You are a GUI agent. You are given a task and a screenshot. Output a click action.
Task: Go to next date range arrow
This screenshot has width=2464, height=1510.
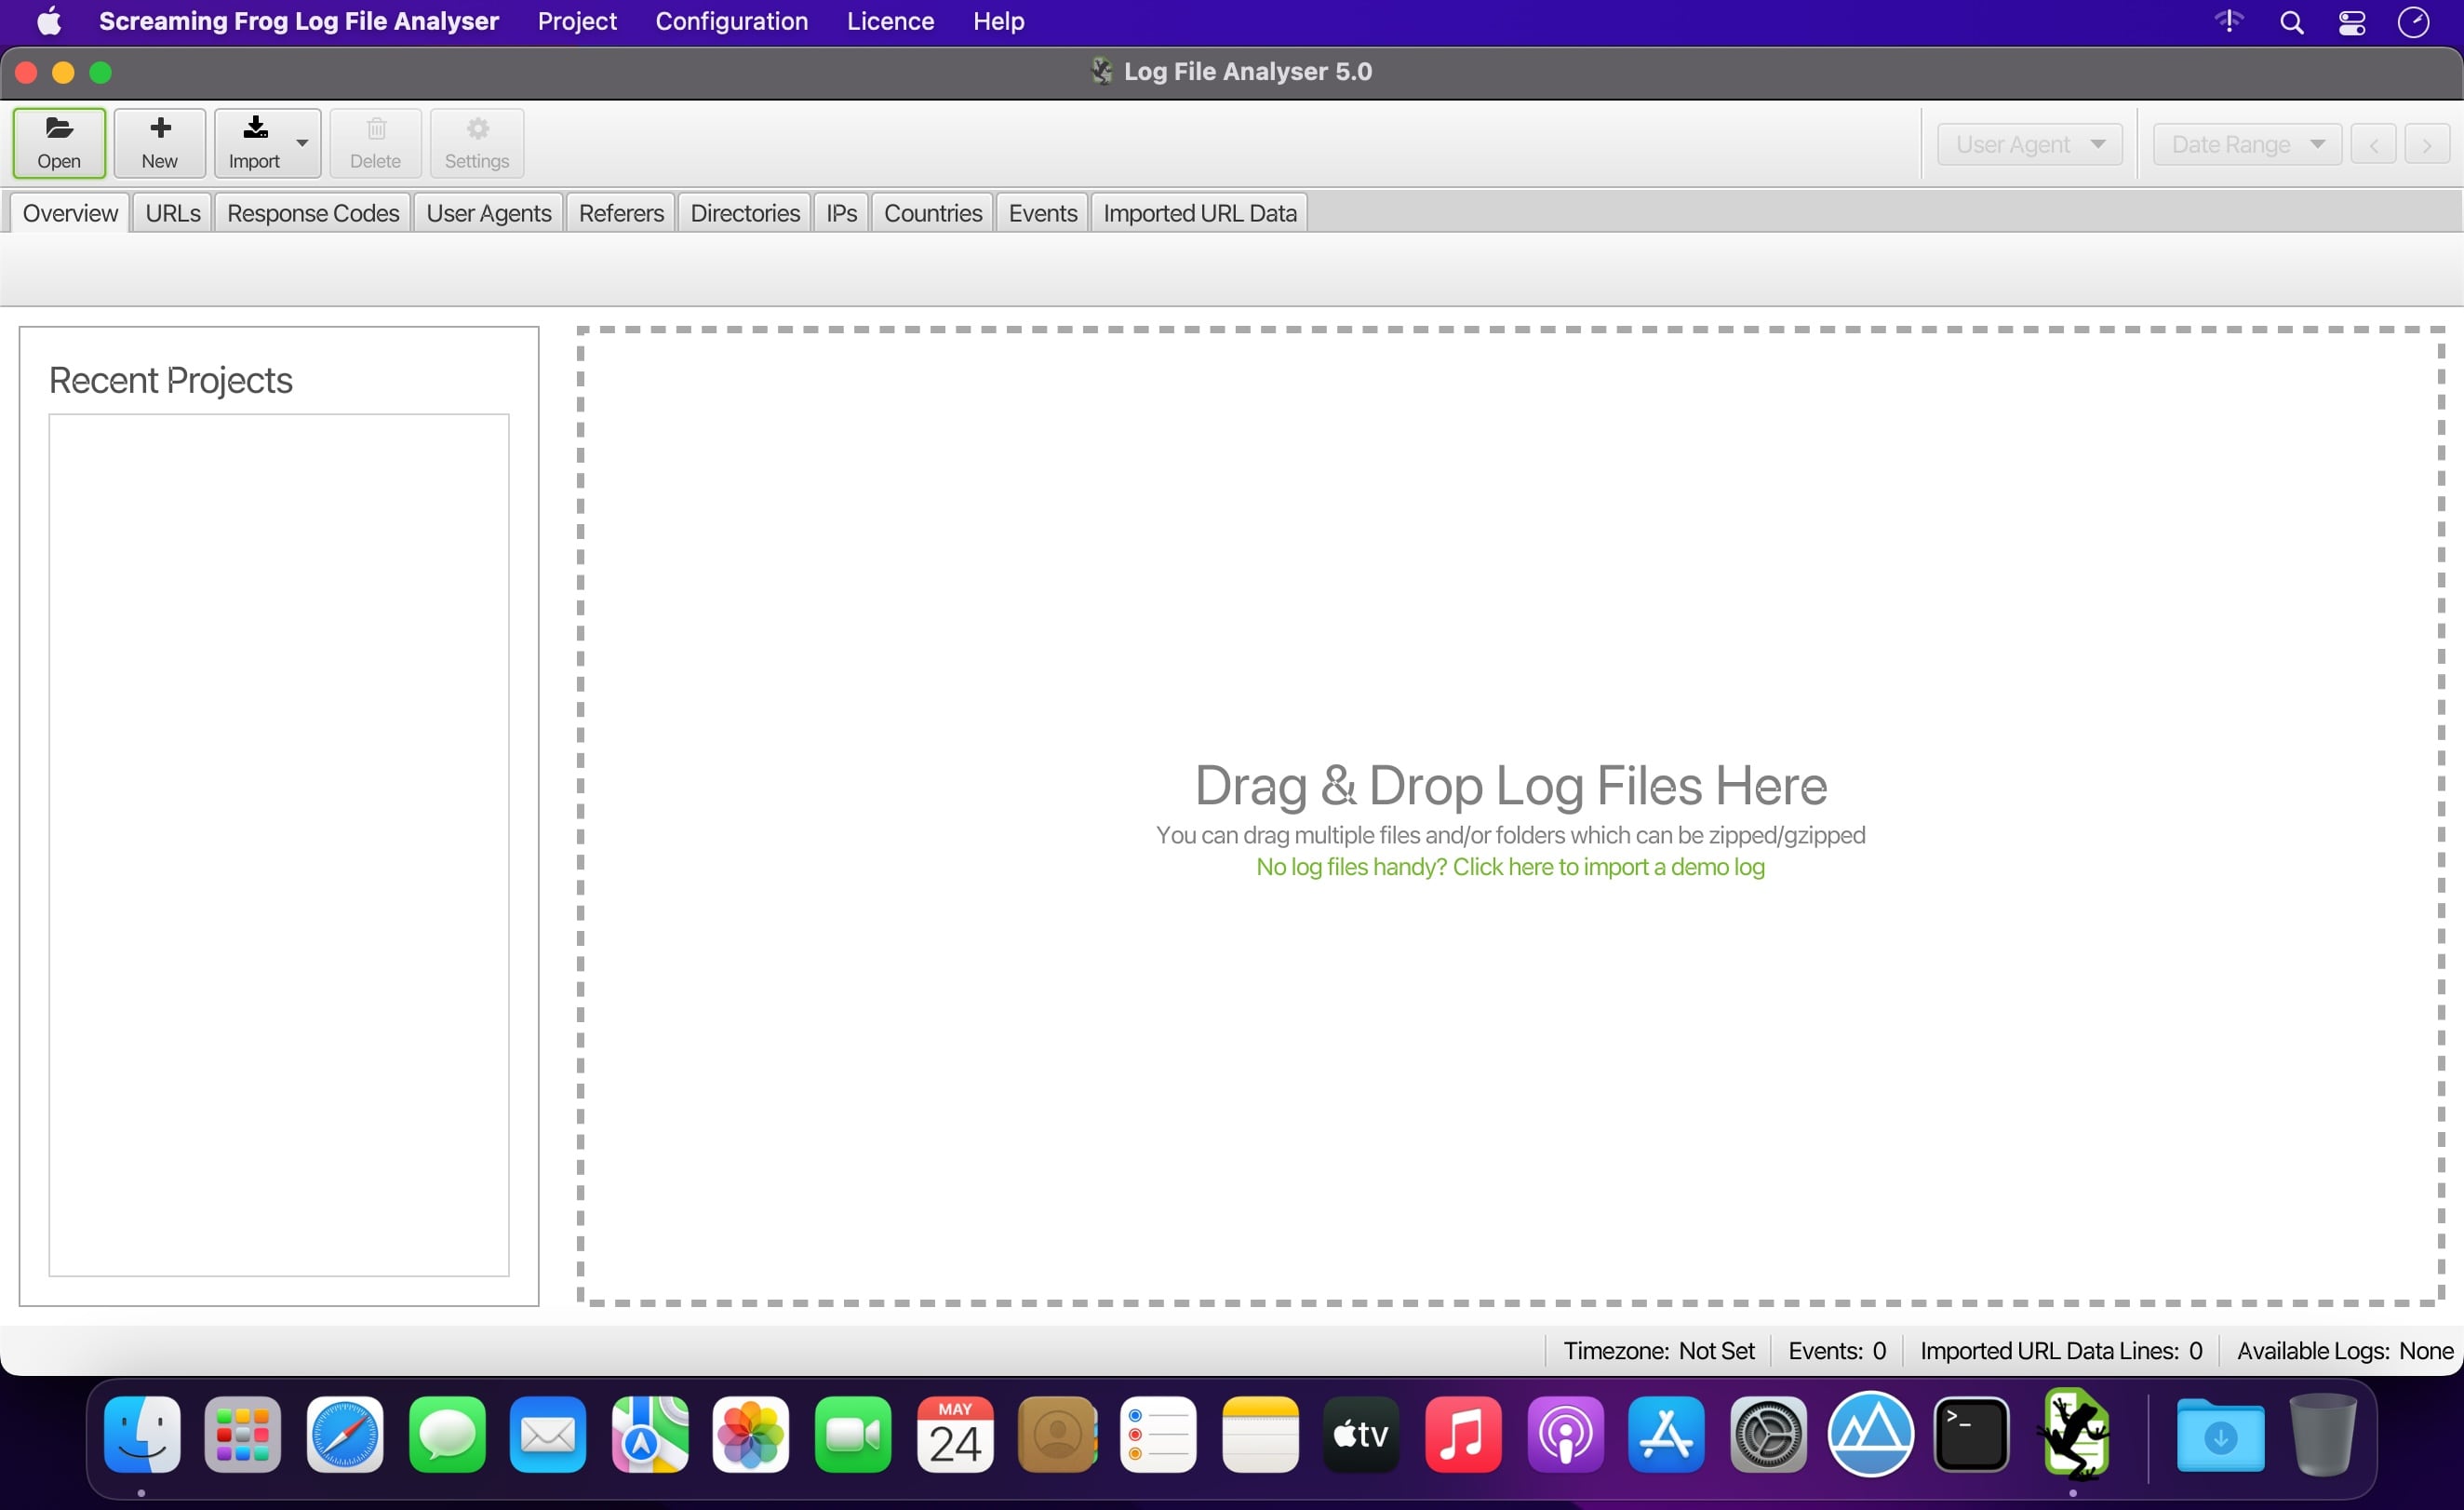2427,144
